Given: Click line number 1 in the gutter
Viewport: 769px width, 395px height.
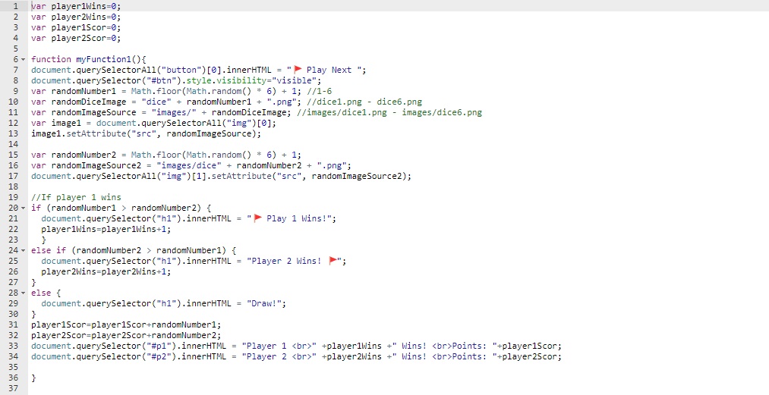Looking at the screenshot, I should [16, 6].
